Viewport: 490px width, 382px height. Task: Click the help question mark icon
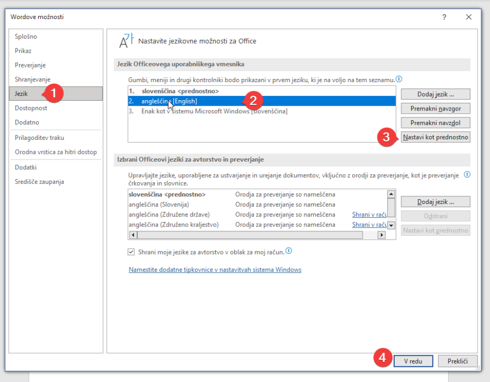coord(444,17)
